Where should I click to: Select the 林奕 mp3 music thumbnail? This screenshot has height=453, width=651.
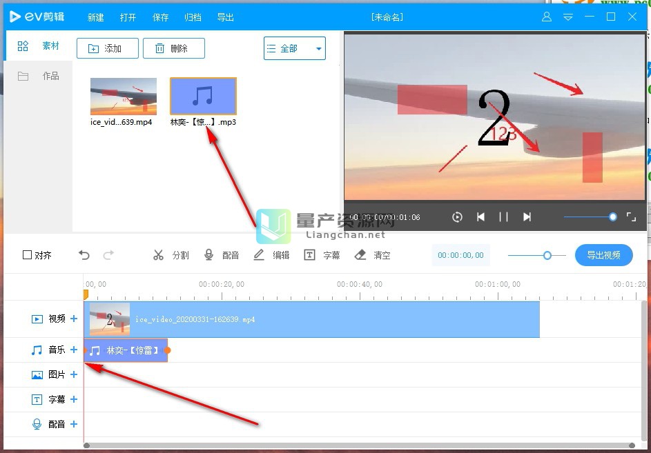(204, 97)
